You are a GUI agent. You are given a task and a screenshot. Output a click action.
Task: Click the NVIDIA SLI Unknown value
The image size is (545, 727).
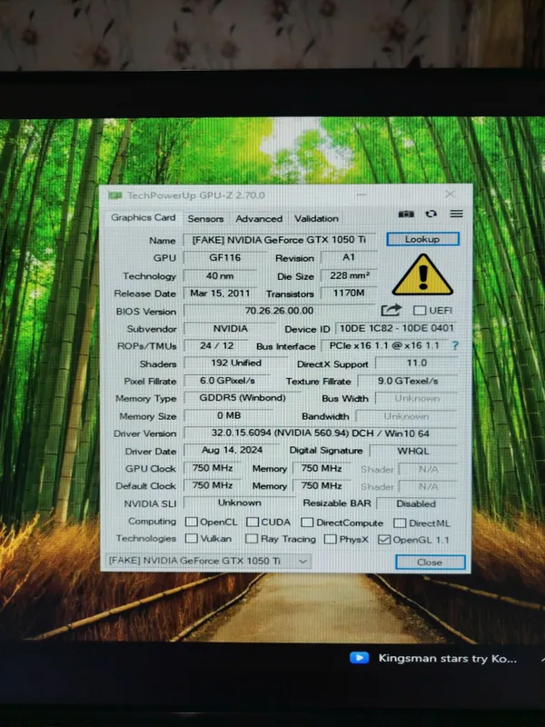(x=239, y=503)
